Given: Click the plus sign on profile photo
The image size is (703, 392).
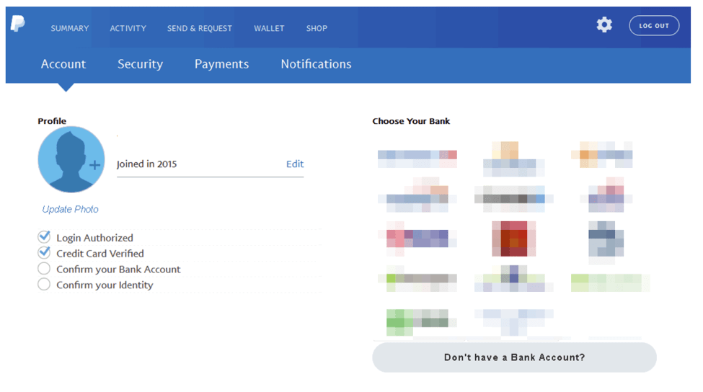Looking at the screenshot, I should (94, 165).
